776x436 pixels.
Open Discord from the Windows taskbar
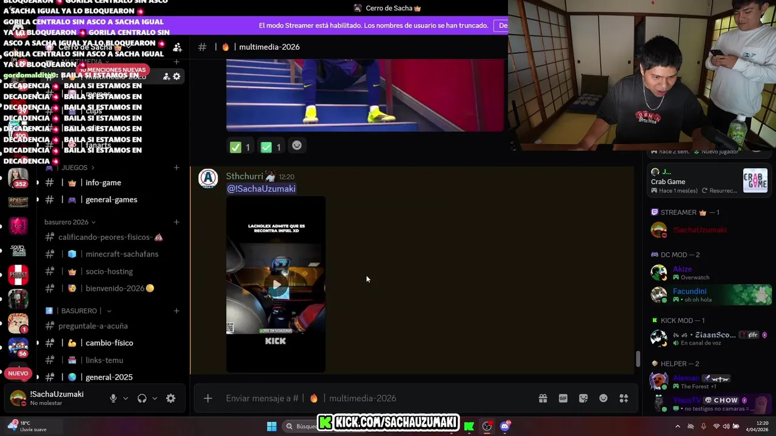(x=505, y=426)
